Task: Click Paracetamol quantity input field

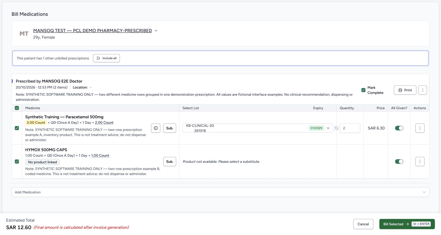Action: pos(350,128)
